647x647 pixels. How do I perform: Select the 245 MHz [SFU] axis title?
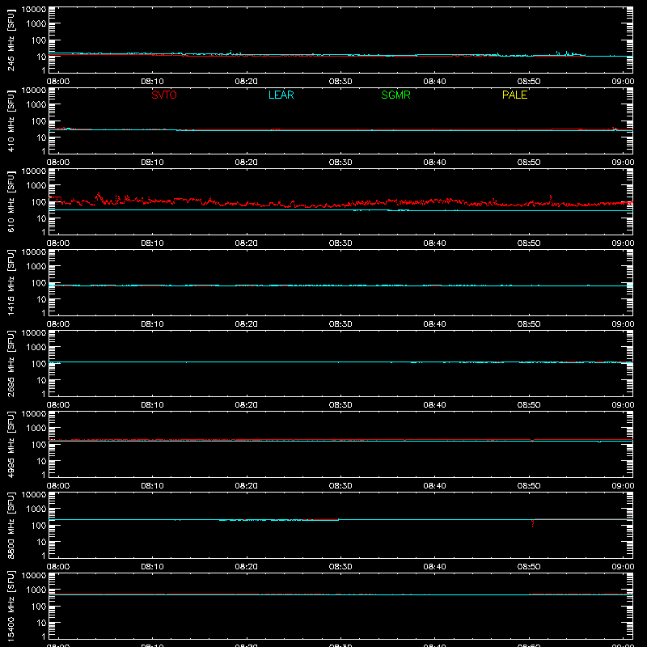click(x=11, y=40)
